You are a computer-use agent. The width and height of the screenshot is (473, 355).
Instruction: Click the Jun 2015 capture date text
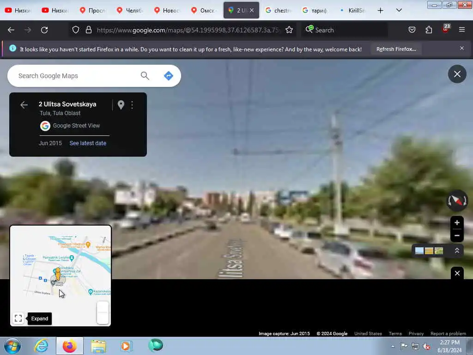(50, 143)
